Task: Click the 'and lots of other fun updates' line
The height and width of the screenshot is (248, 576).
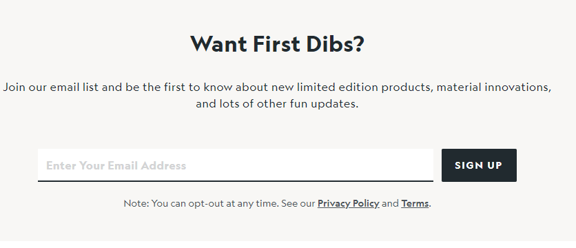Action: pos(277,104)
